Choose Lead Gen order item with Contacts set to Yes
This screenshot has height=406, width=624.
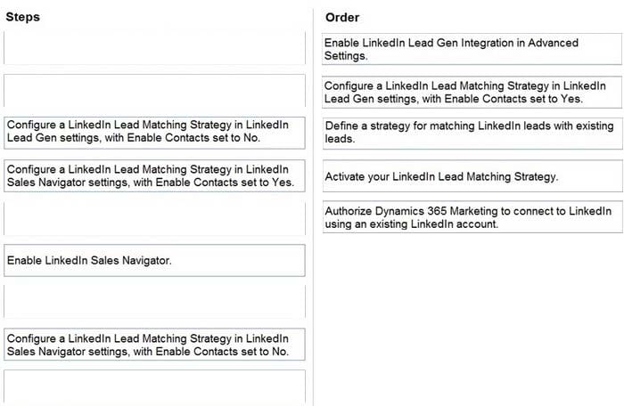pos(472,92)
